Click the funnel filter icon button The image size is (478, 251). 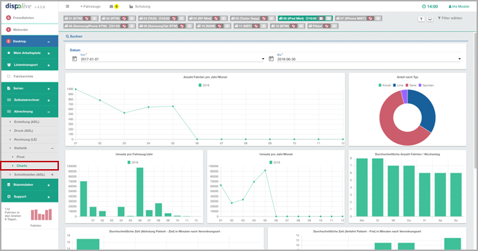[x=421, y=19]
